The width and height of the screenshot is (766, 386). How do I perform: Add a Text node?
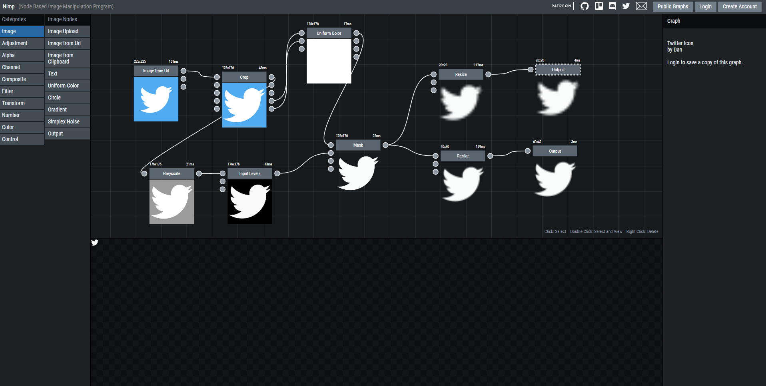click(67, 74)
